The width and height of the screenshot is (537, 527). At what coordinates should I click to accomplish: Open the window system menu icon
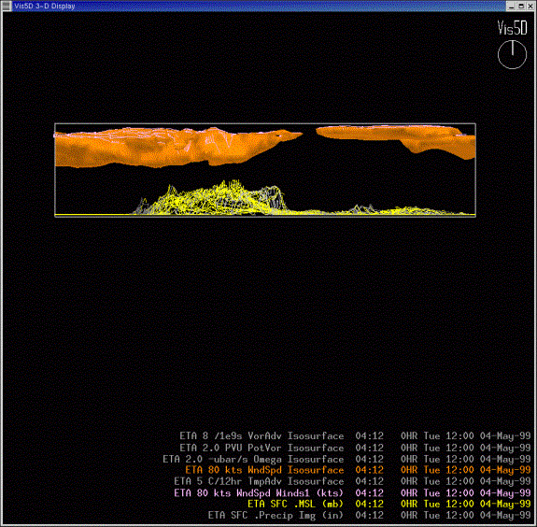point(7,6)
